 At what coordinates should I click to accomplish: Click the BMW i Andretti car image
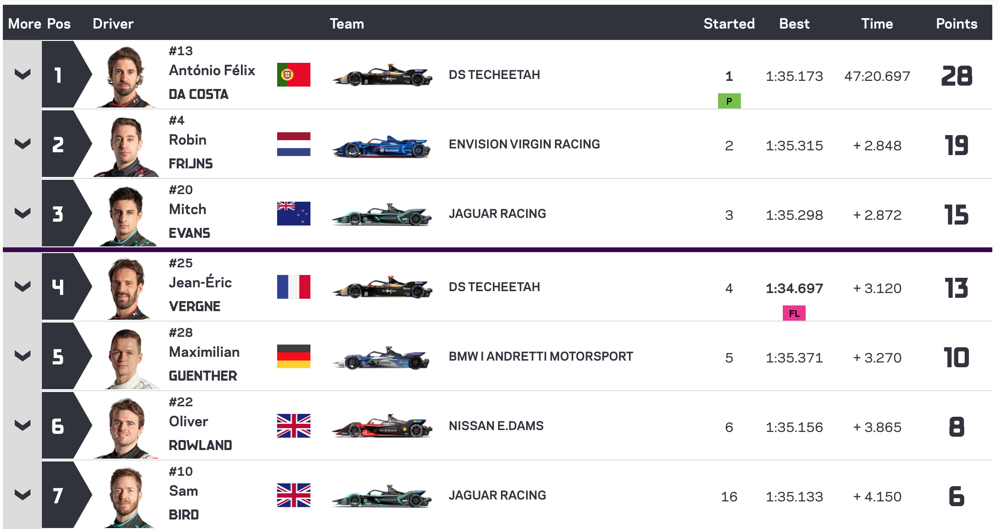click(x=381, y=358)
